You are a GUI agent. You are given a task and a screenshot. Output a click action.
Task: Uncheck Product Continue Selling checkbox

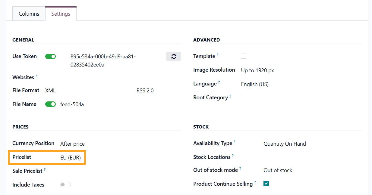coord(266,184)
